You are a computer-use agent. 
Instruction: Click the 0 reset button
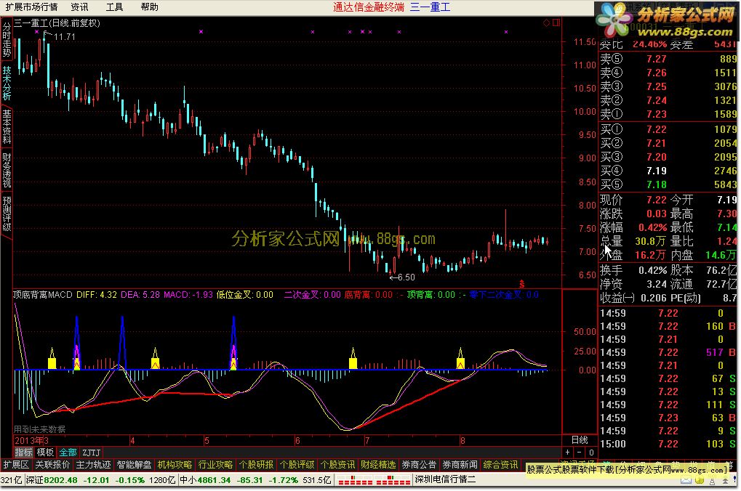(590, 453)
